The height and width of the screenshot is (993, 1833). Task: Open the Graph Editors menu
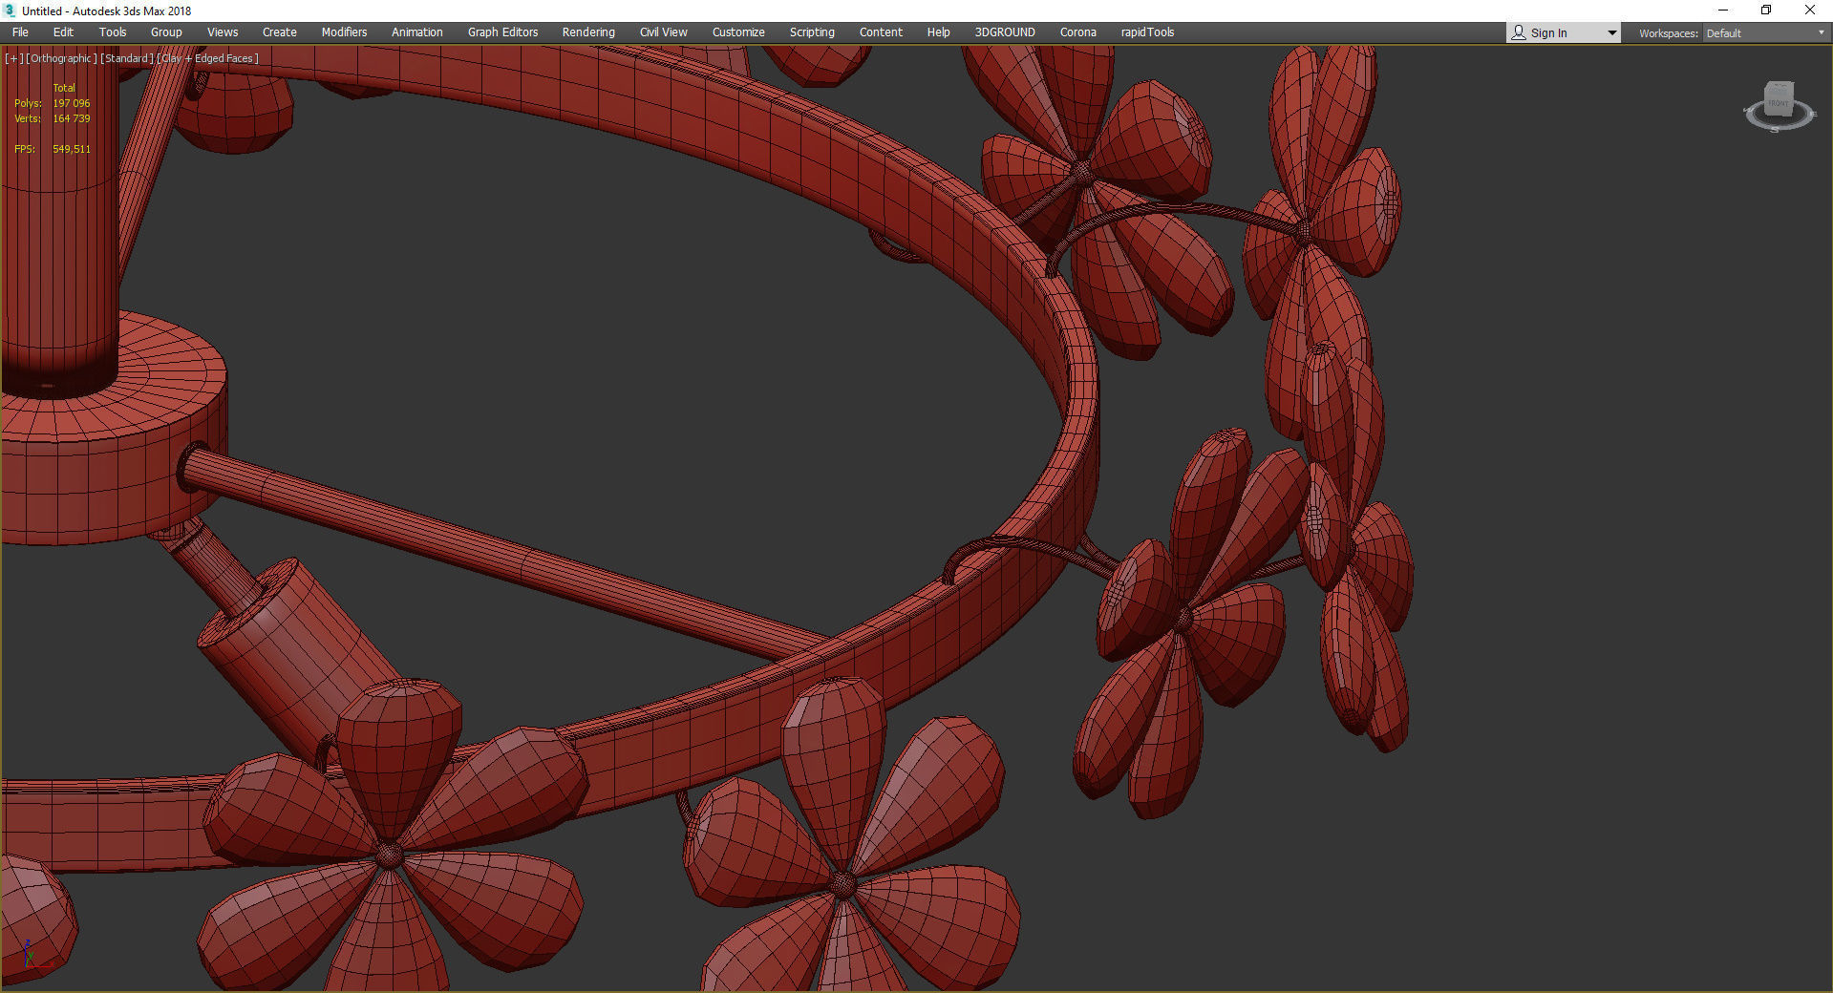click(x=502, y=32)
